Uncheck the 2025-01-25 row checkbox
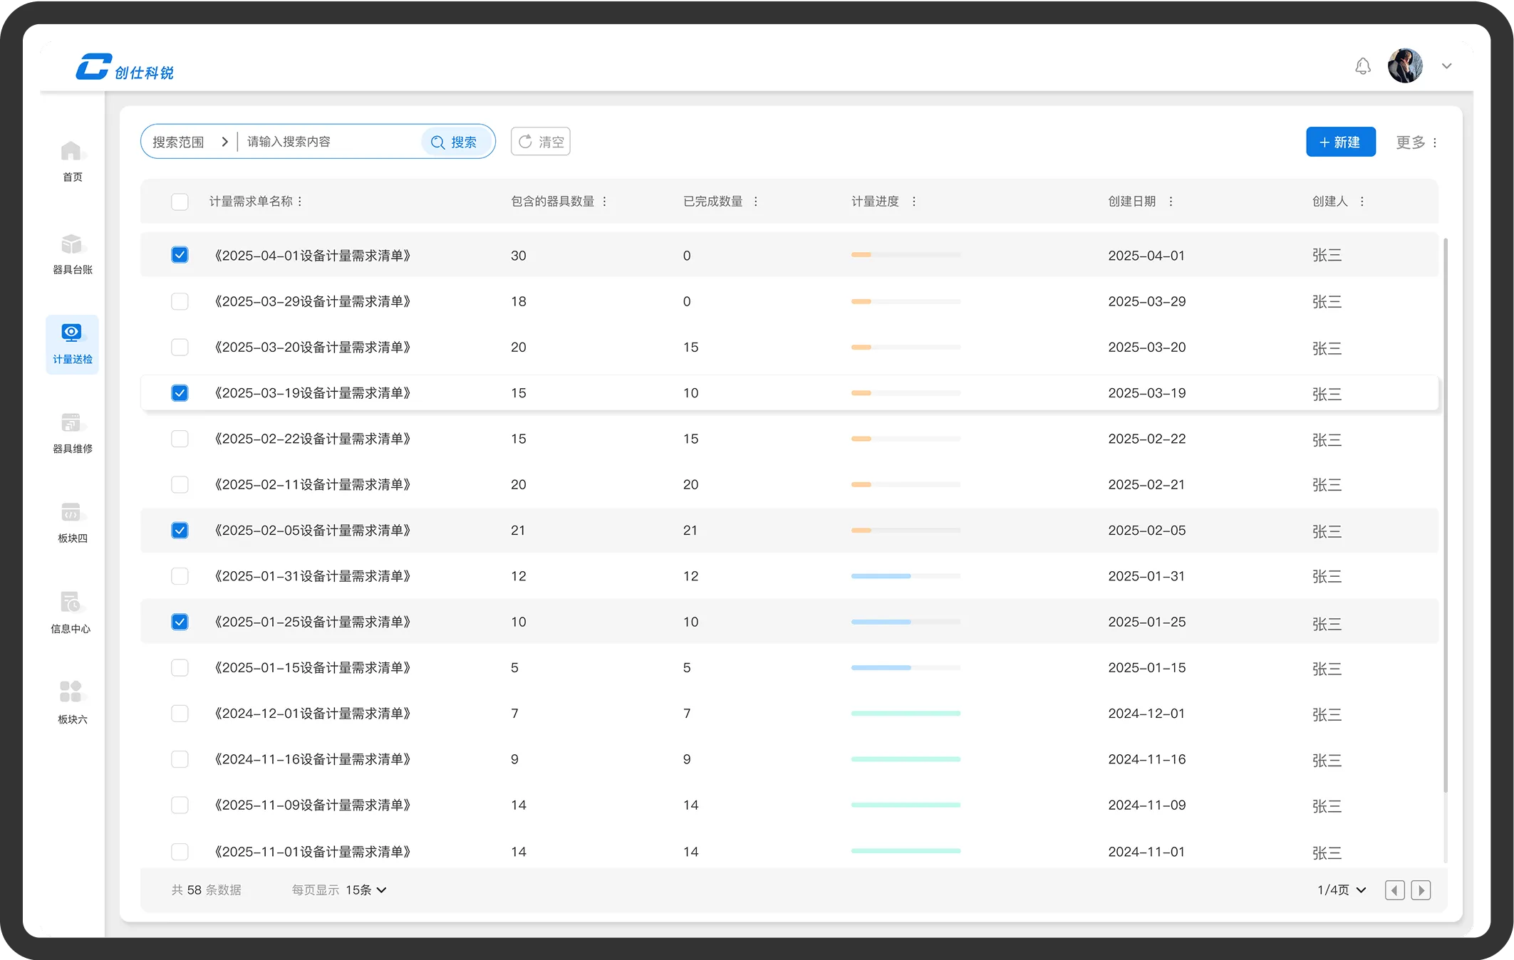Viewport: 1514px width, 960px height. point(180,622)
